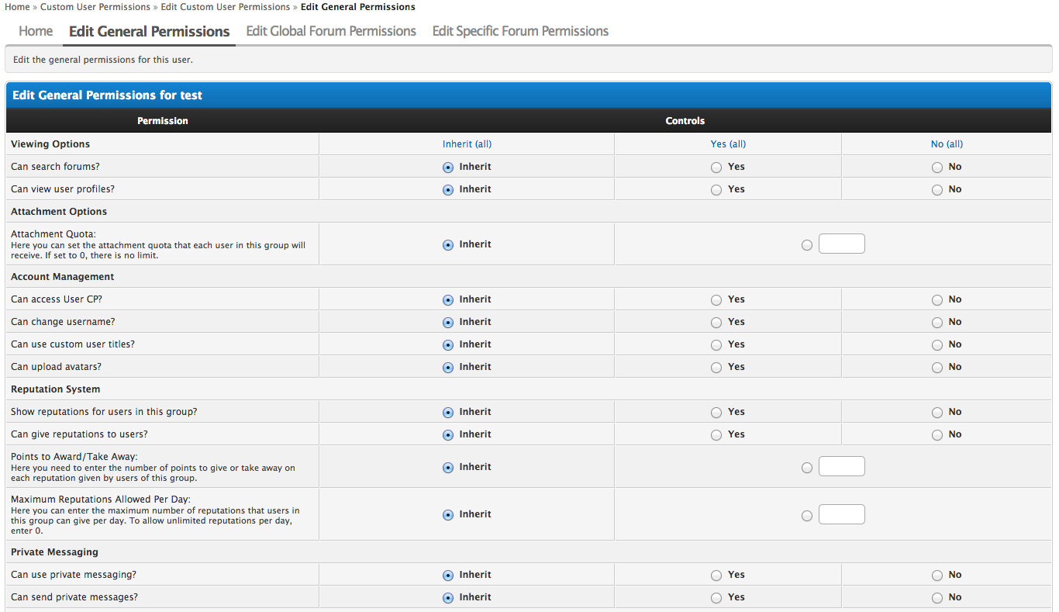
Task: Click the Maximum Reputations Allowed Per Day field
Action: pos(841,514)
